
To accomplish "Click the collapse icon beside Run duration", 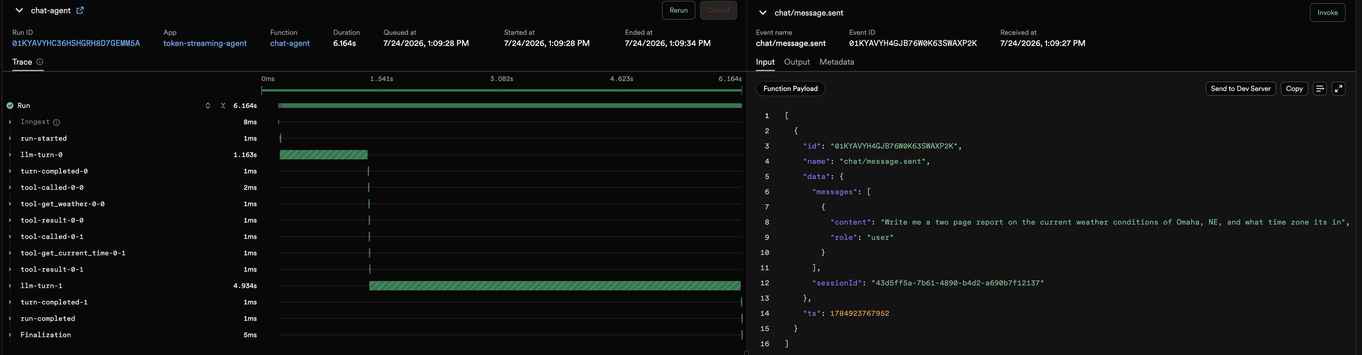I will 223,106.
